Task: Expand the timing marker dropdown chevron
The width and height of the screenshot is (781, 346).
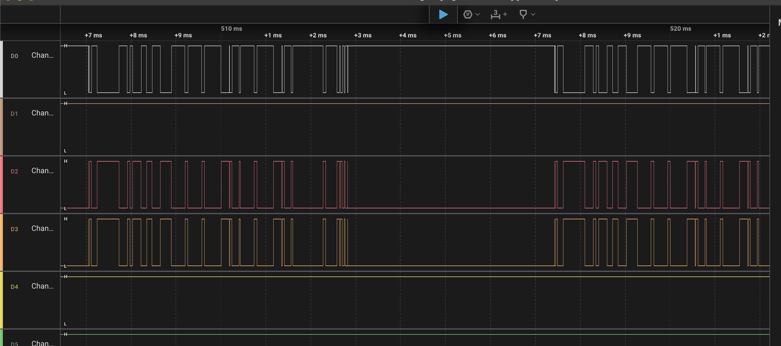Action: point(533,14)
